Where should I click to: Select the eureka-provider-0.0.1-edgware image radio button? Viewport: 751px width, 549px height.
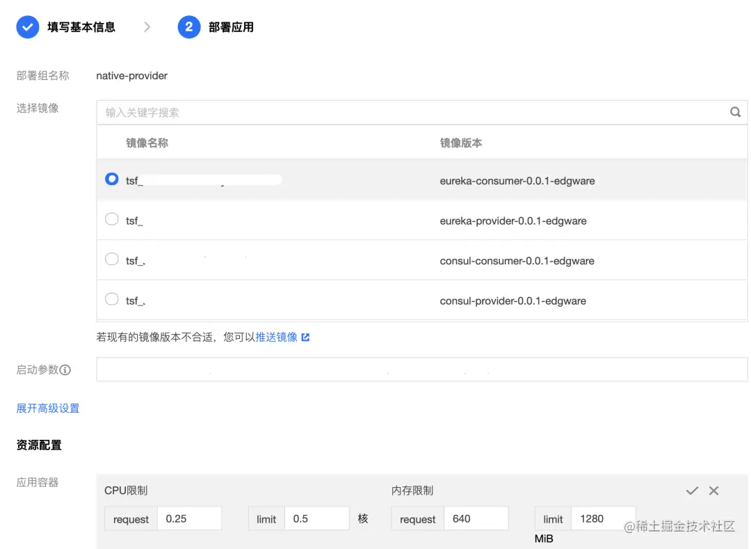click(x=112, y=219)
